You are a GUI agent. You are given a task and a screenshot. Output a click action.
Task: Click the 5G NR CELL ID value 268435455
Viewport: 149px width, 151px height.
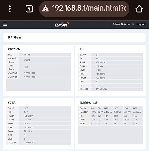[x=29, y=143]
